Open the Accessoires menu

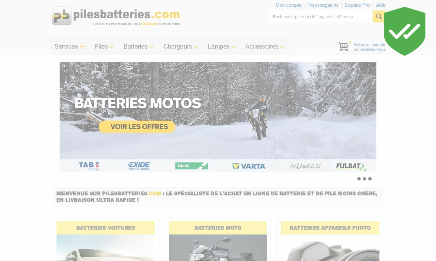[x=265, y=47]
